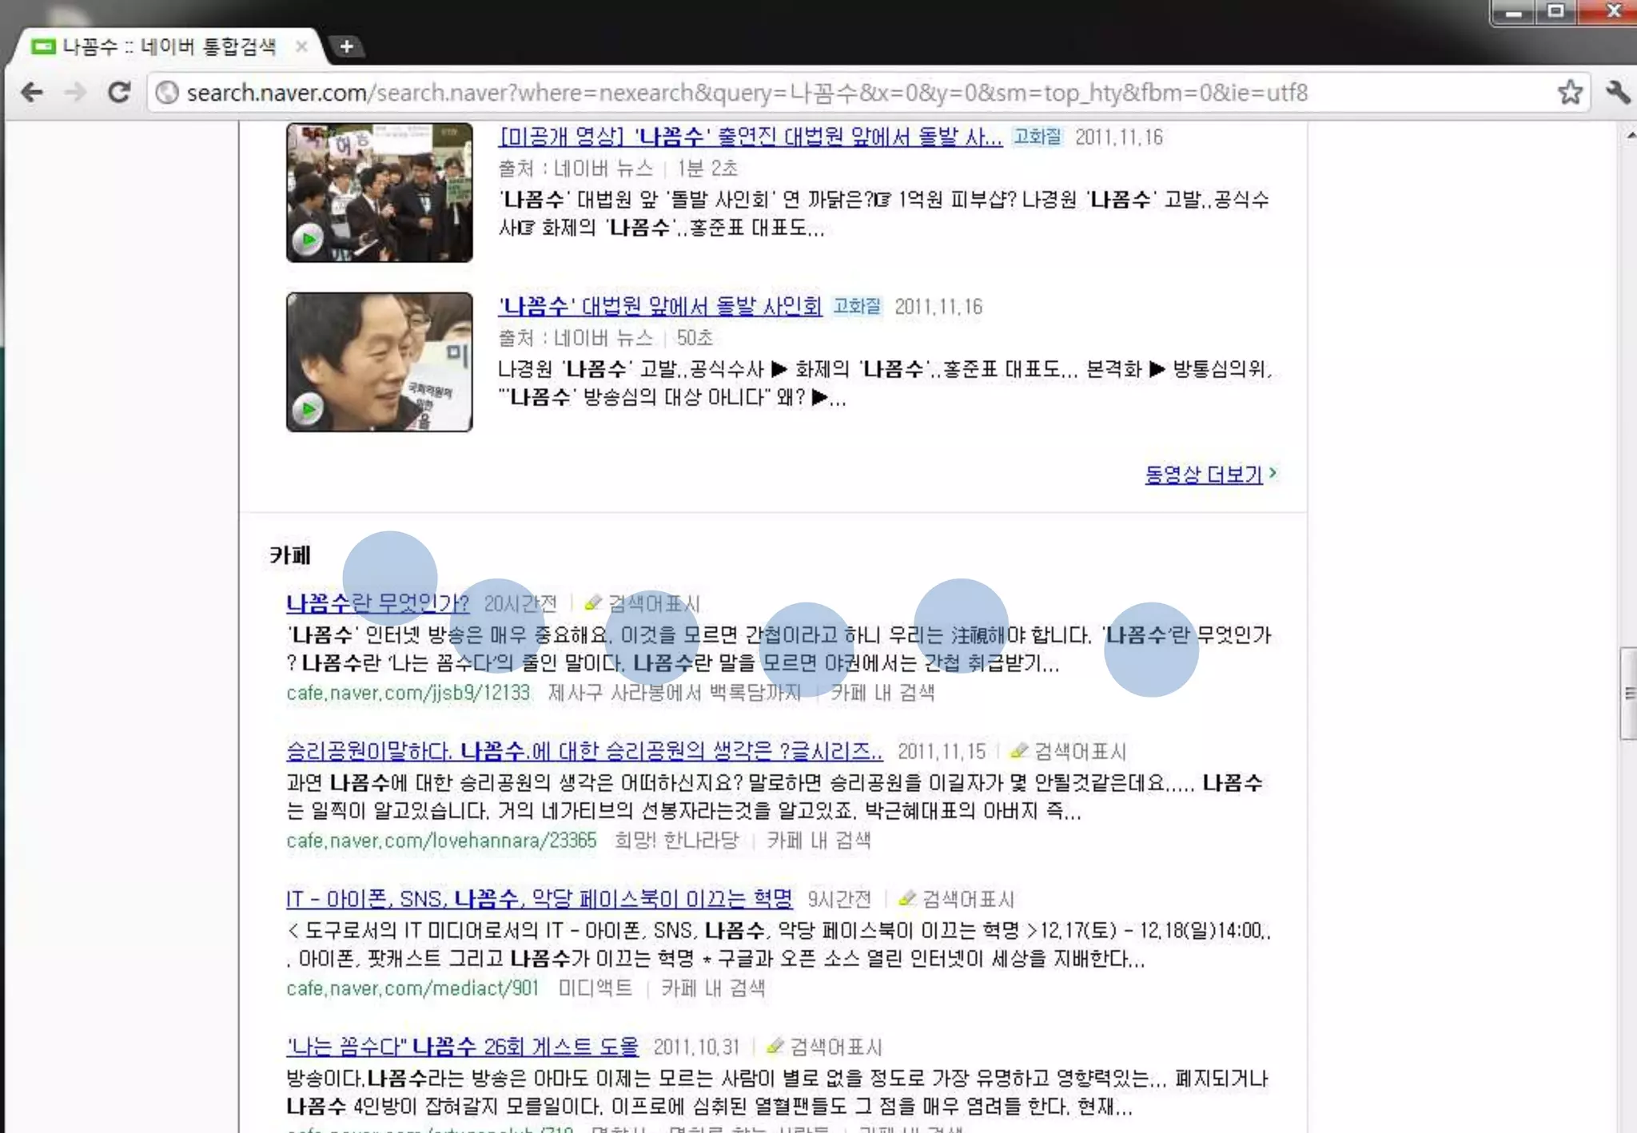The height and width of the screenshot is (1133, 1637).
Task: Open IT - 아이폰, SNS, 나꼼수 post link
Action: [539, 899]
